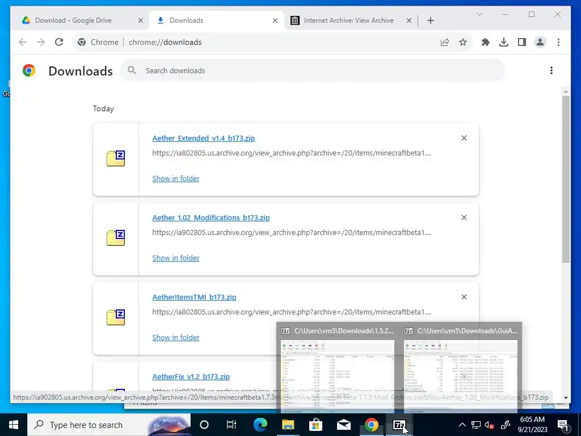The width and height of the screenshot is (581, 436).
Task: Open Chrome's three-dot menu in toolbar
Action: click(x=558, y=42)
